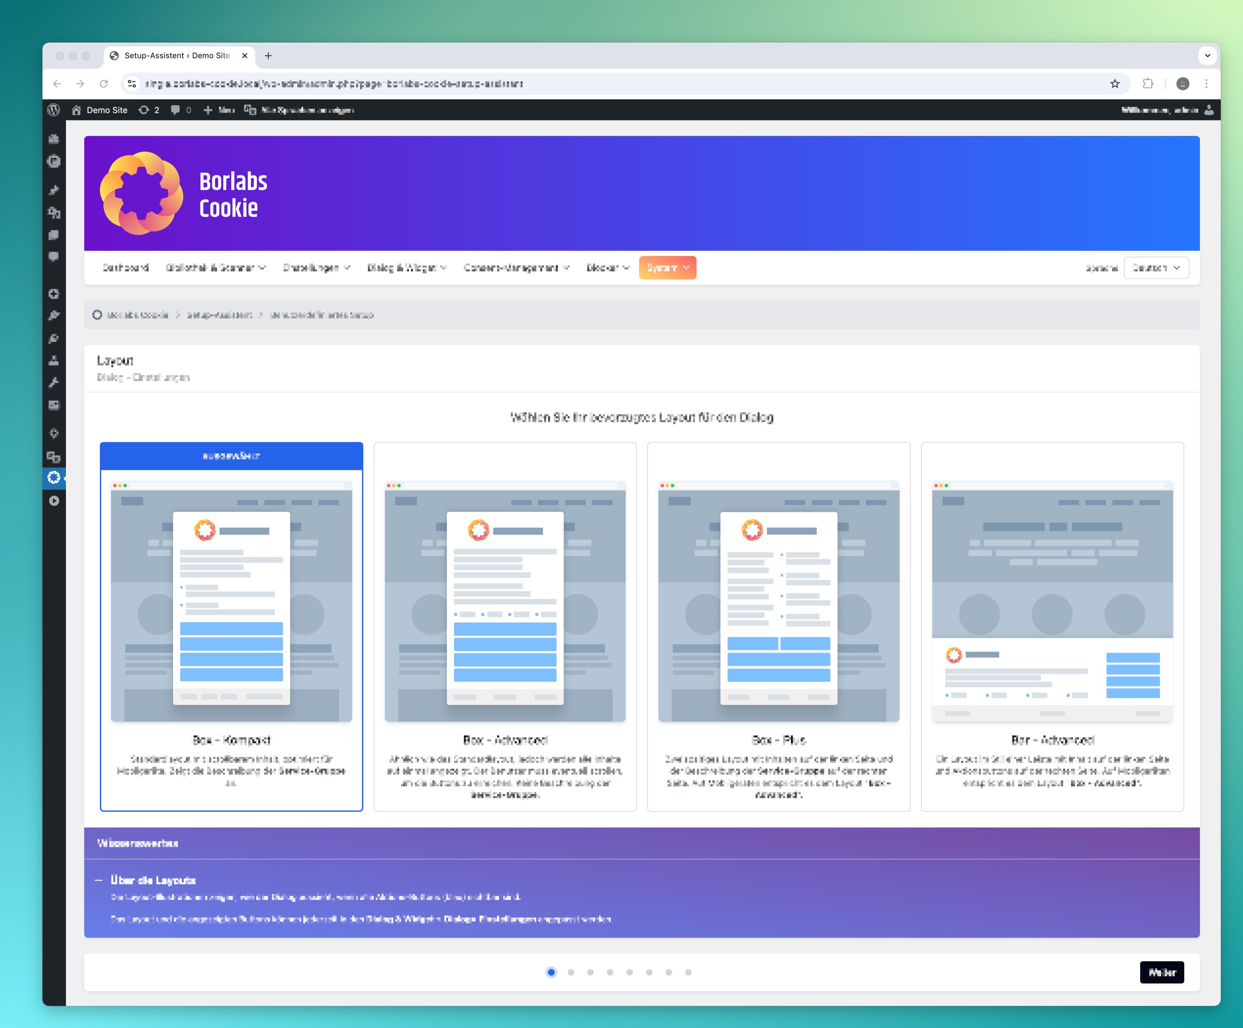Open Pages icon in the WordPress sidebar
The height and width of the screenshot is (1028, 1243).
click(x=54, y=235)
